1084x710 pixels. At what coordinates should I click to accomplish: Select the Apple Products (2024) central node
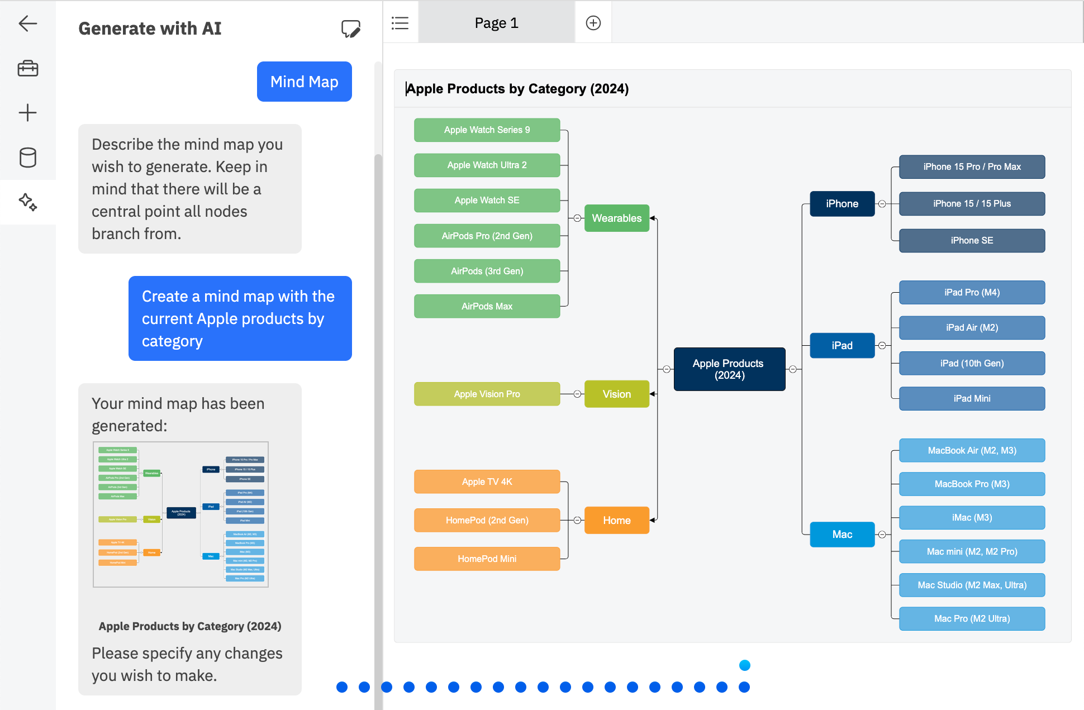click(729, 369)
